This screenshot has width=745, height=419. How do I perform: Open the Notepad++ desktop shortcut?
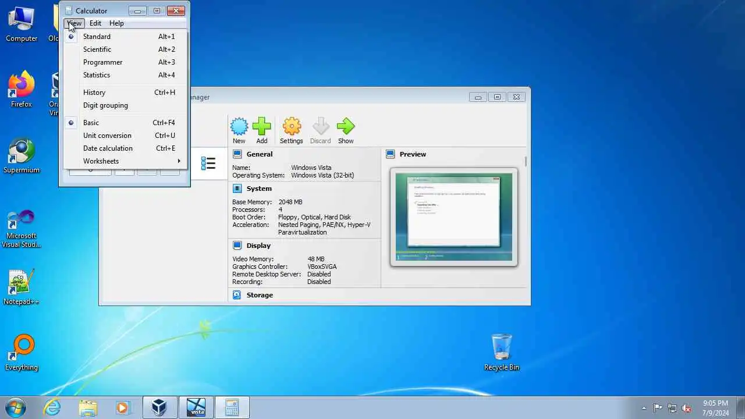tap(22, 287)
